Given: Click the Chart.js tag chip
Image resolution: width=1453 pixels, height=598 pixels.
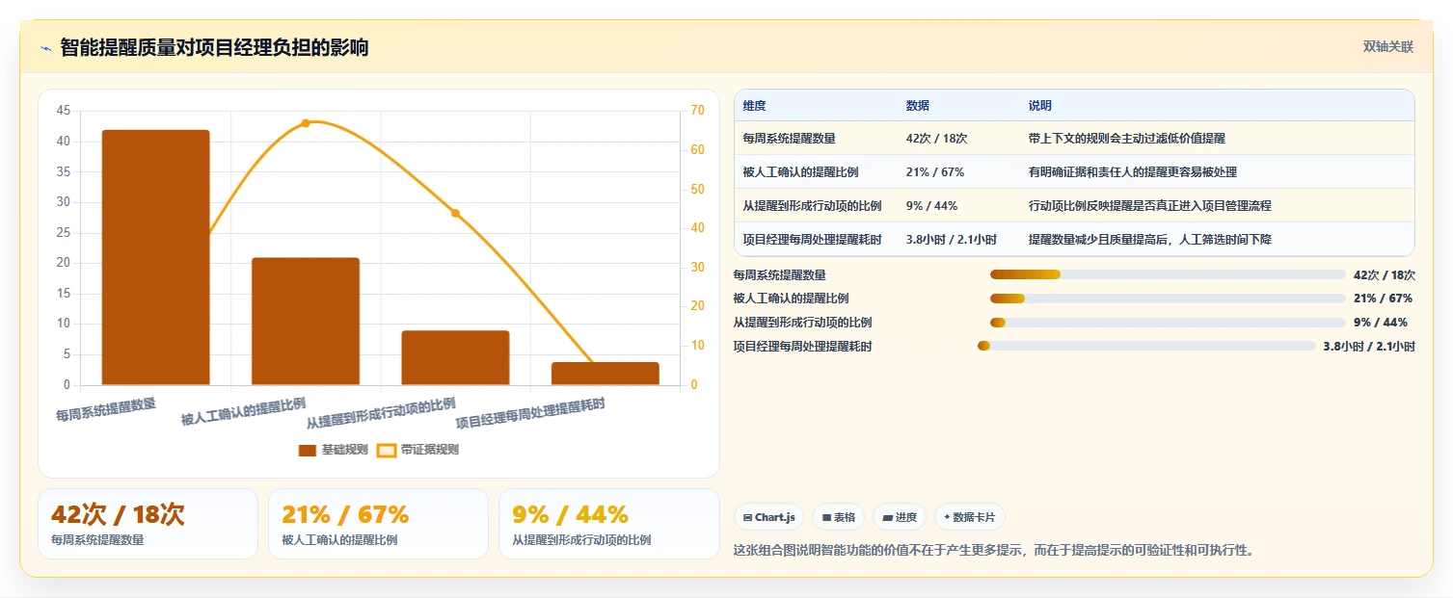Looking at the screenshot, I should [x=768, y=517].
